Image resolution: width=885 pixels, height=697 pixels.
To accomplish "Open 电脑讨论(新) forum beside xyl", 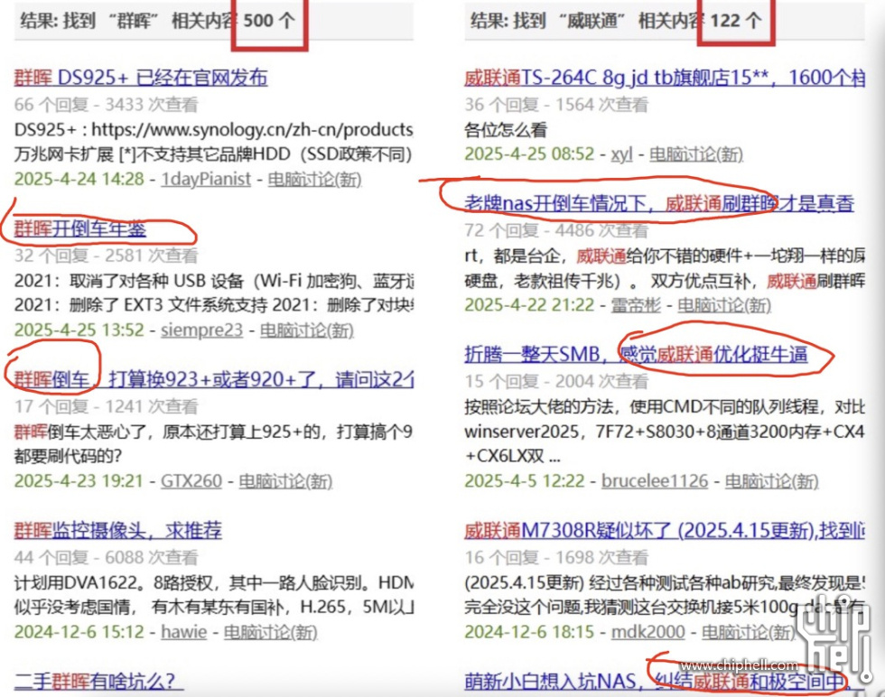I will [696, 153].
